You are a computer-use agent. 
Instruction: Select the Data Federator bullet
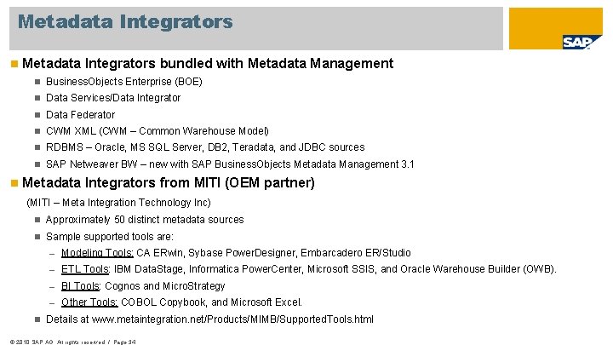point(80,114)
